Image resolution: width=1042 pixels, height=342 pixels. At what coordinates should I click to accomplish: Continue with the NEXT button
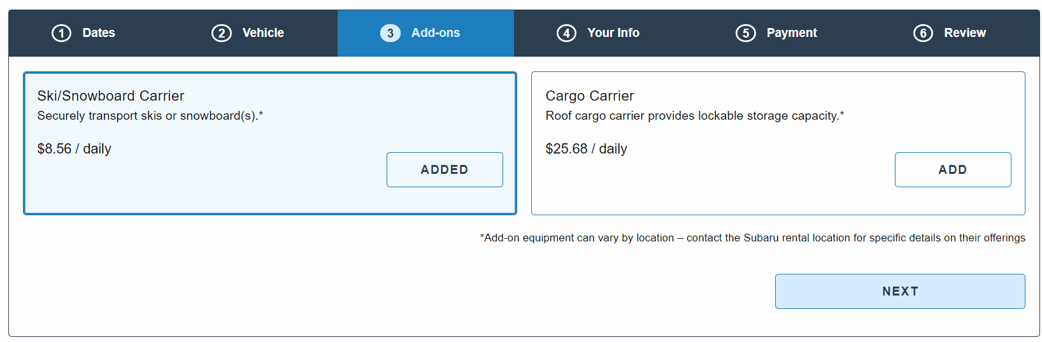tap(900, 291)
